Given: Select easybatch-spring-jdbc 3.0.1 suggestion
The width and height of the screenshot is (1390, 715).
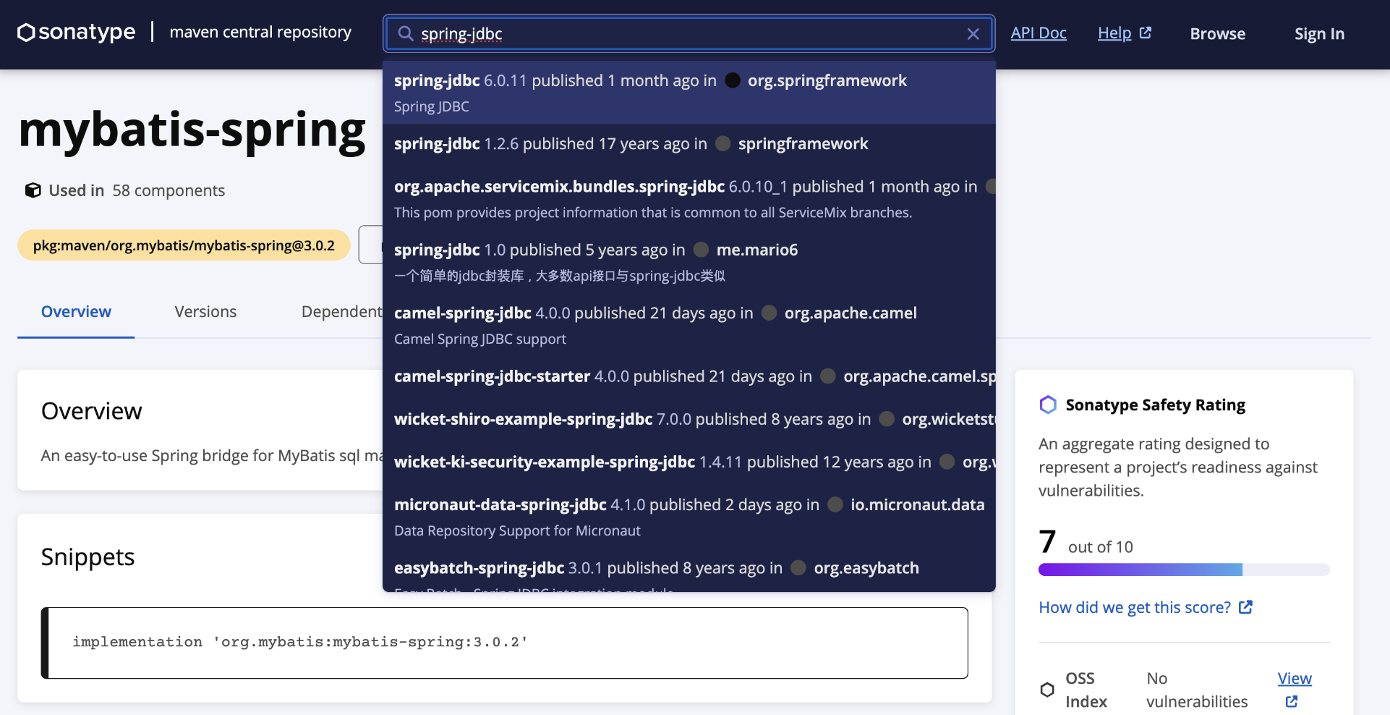Looking at the screenshot, I should click(x=689, y=572).
